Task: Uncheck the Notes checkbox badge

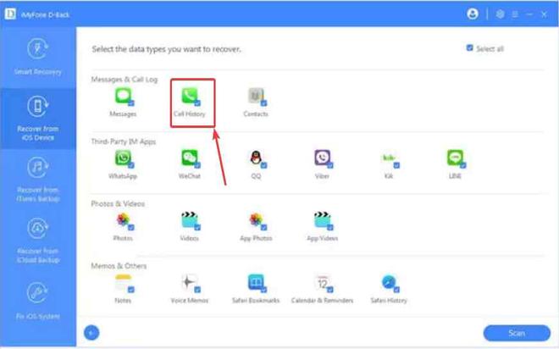Action: point(130,289)
